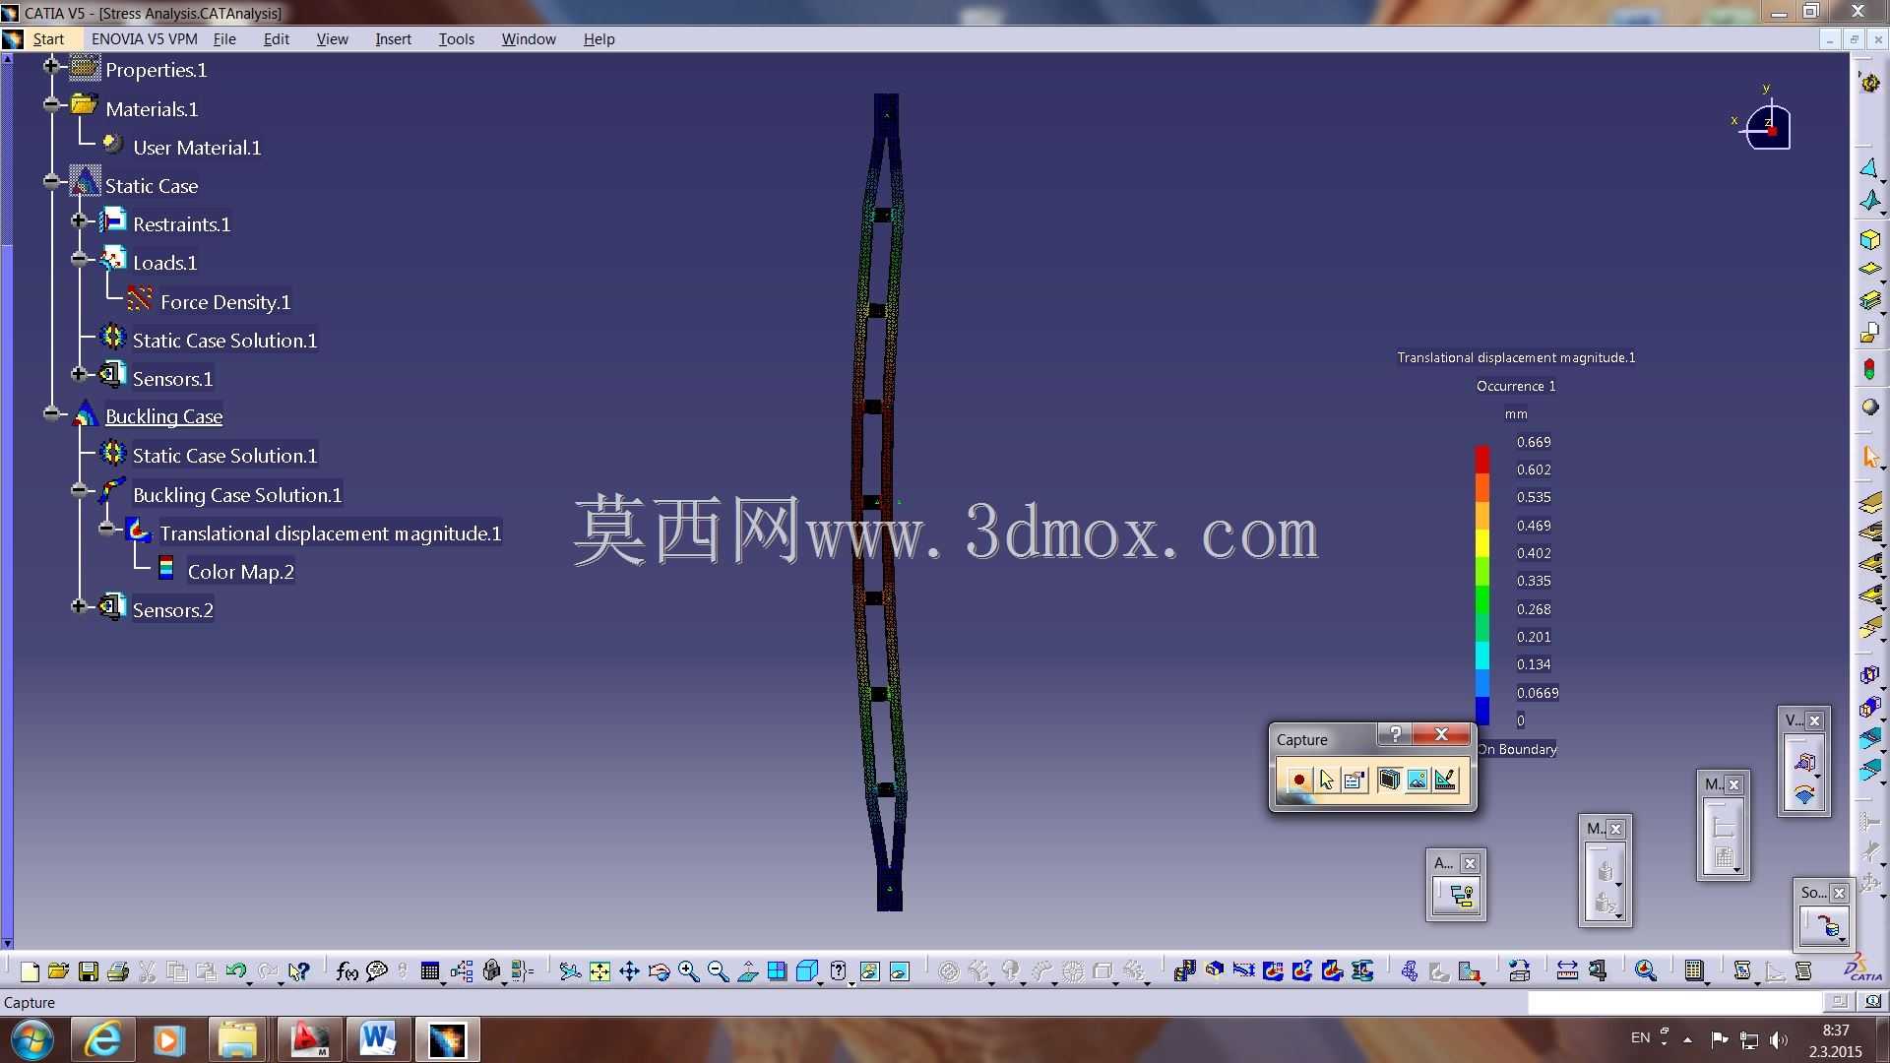This screenshot has height=1063, width=1890.
Task: Click the green band of the color legend
Action: pos(1482,598)
